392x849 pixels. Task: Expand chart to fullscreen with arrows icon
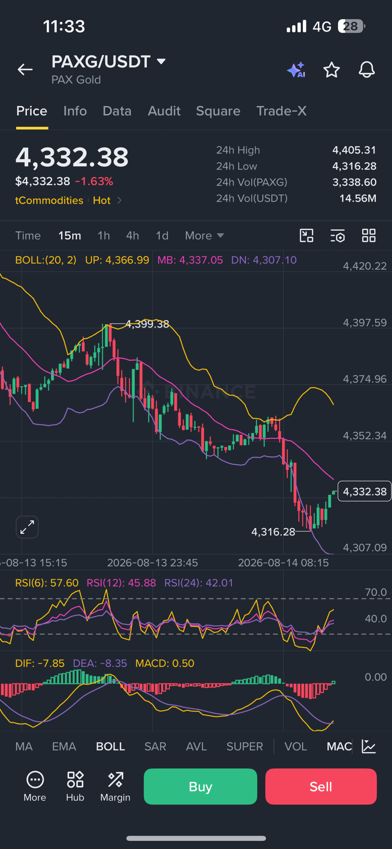click(27, 527)
